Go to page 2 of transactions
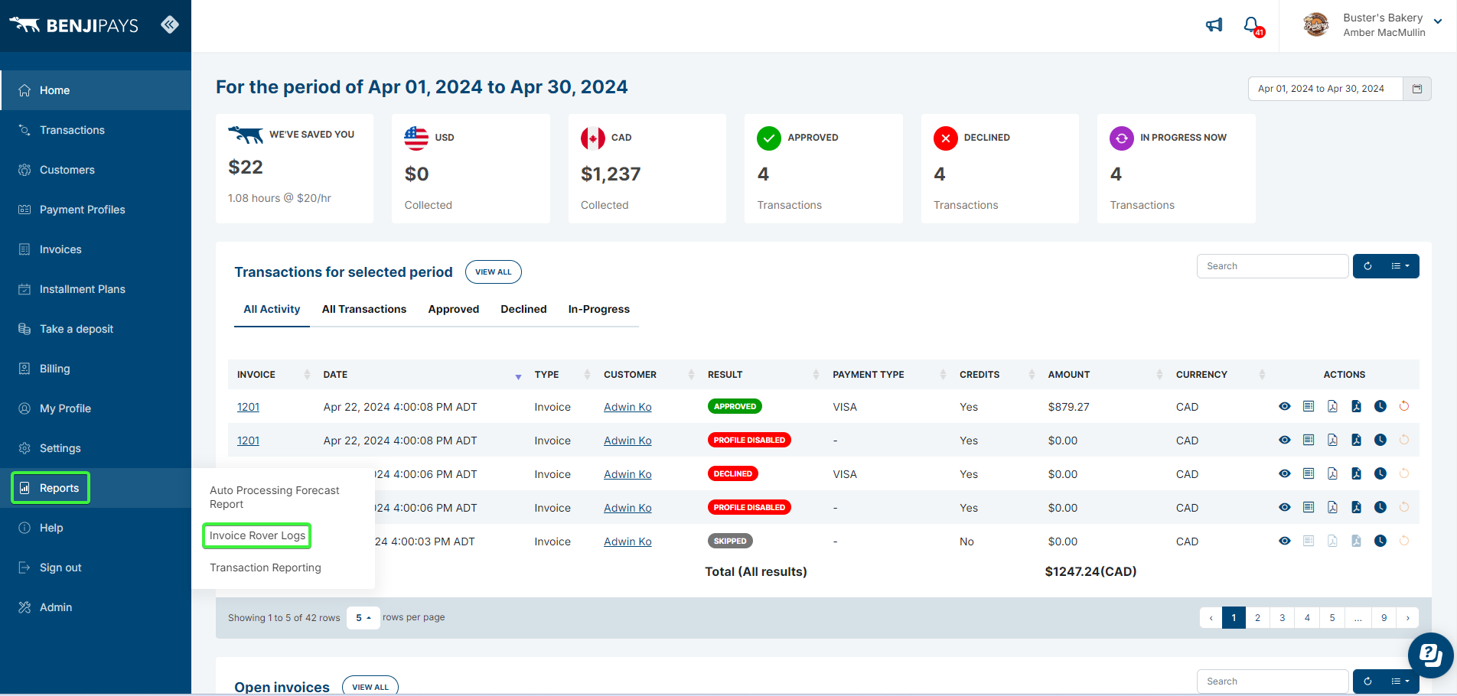The height and width of the screenshot is (696, 1457). pos(1257,617)
